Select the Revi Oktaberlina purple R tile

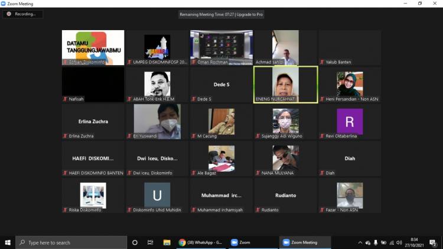click(x=350, y=121)
